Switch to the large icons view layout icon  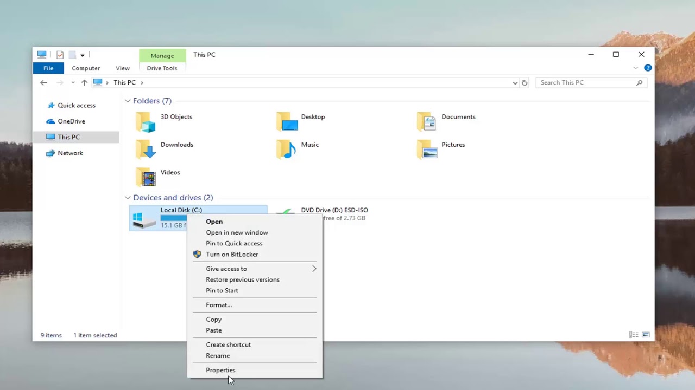646,335
